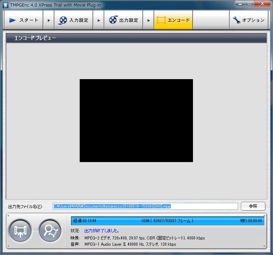Click the 参照 browse button

(x=253, y=206)
